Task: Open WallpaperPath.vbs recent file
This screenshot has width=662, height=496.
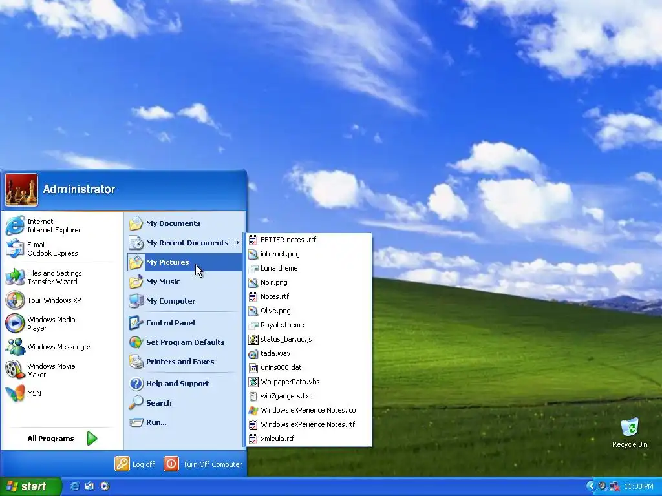Action: coord(309,382)
